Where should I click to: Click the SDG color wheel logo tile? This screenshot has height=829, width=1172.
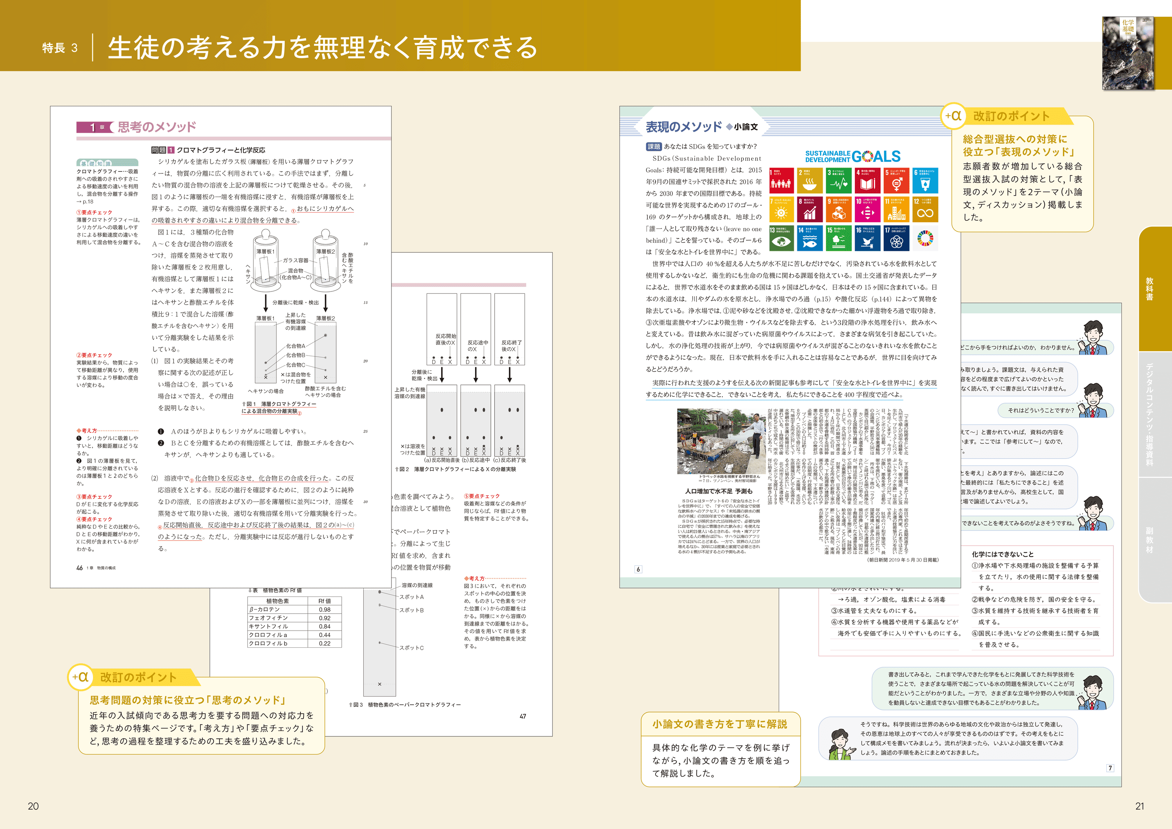(925, 238)
